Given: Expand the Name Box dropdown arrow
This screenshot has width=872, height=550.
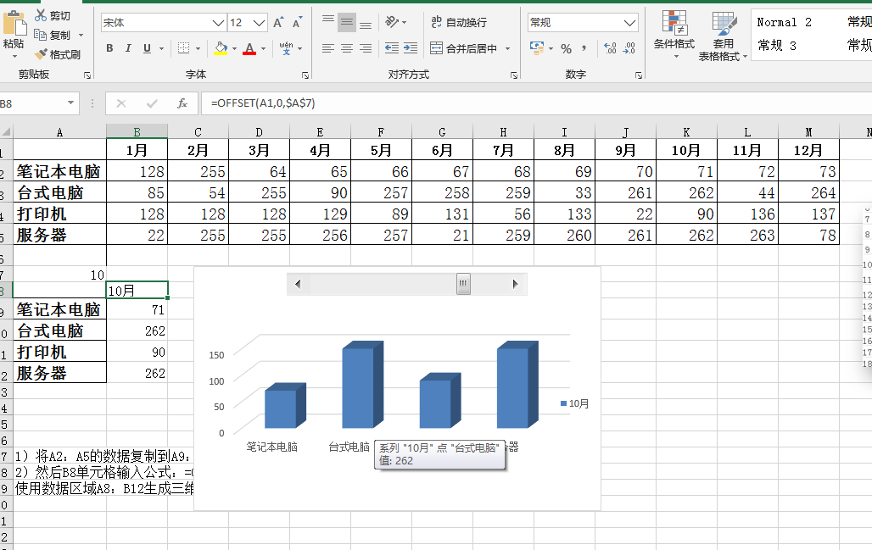Looking at the screenshot, I should click(71, 103).
